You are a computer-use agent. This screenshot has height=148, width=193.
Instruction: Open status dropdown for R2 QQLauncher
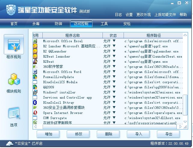click(114, 51)
